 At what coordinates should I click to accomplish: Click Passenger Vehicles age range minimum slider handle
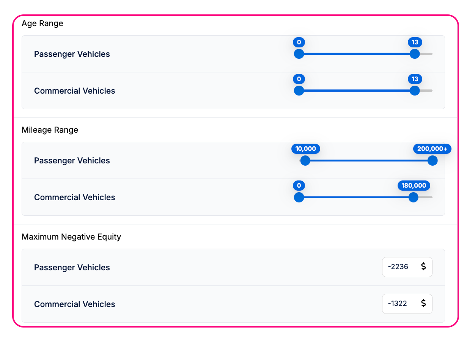click(299, 54)
